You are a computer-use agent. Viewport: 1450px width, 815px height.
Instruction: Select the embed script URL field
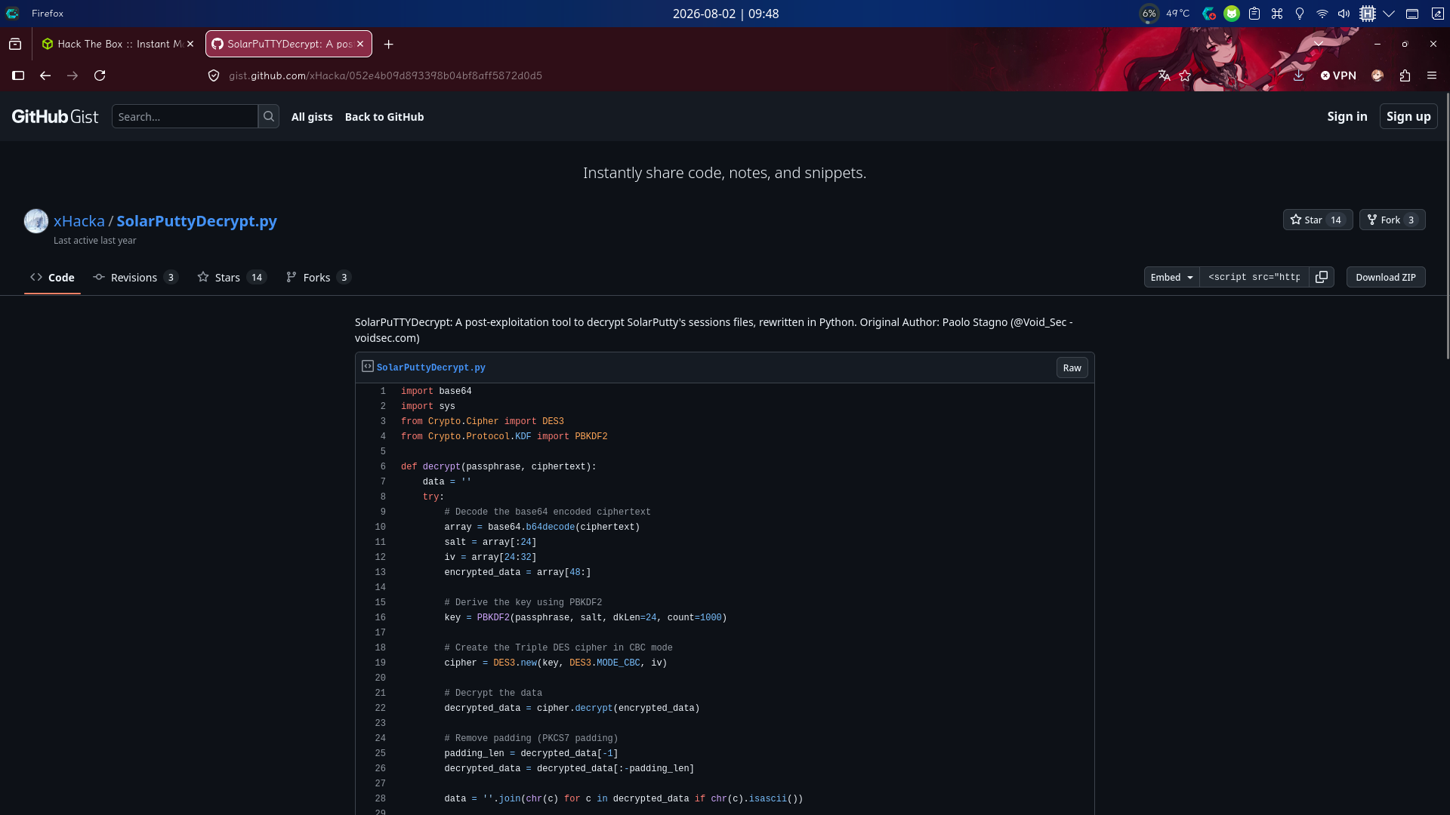coord(1254,277)
